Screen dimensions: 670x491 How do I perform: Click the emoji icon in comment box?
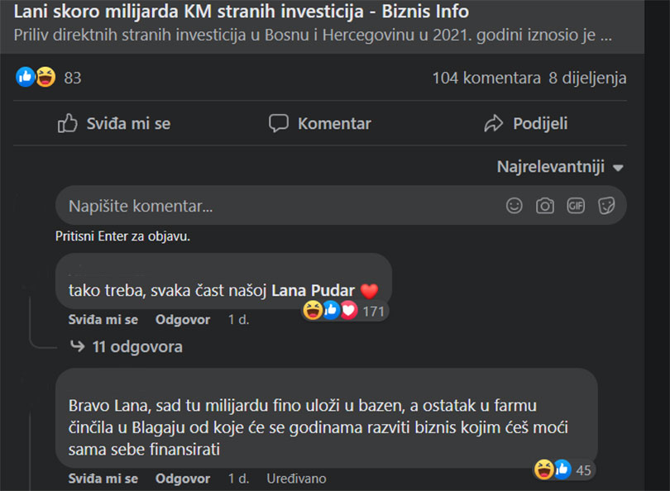pyautogui.click(x=514, y=206)
